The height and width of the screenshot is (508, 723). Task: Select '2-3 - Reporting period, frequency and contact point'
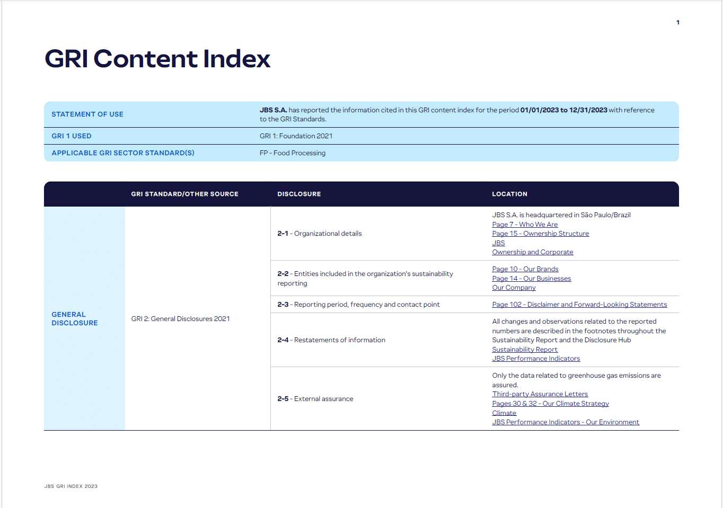[x=358, y=305]
